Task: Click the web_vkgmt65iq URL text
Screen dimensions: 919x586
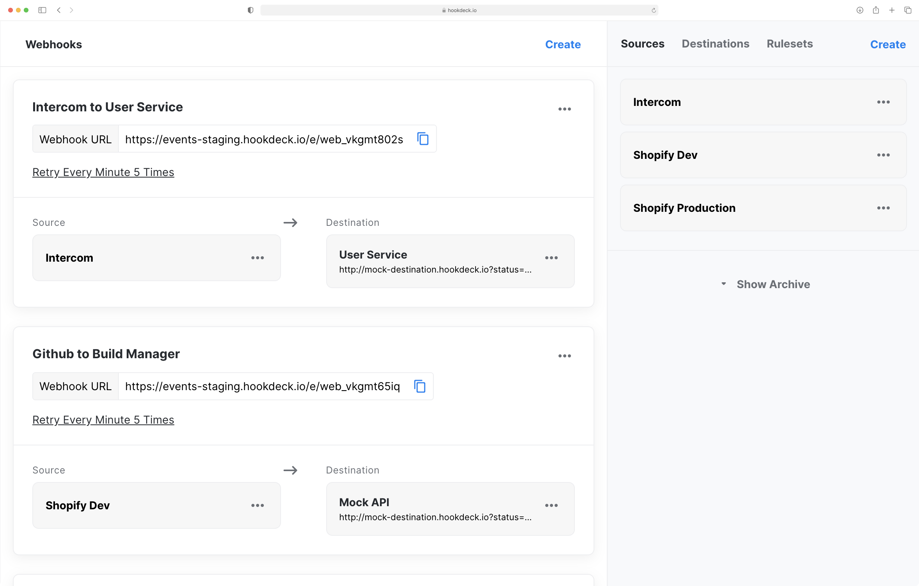Action: coord(262,386)
